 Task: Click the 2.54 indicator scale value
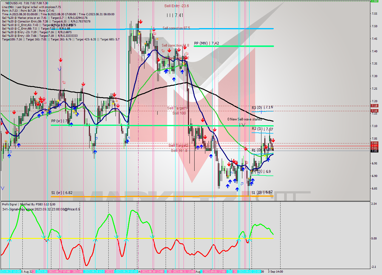(375, 204)
